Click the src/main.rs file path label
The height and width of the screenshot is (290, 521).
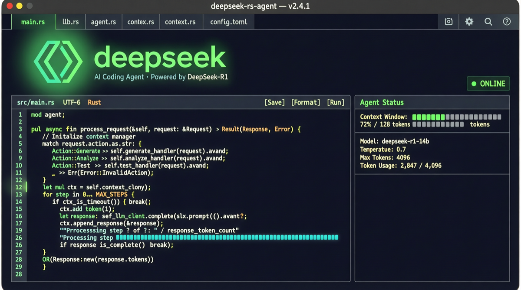click(36, 102)
